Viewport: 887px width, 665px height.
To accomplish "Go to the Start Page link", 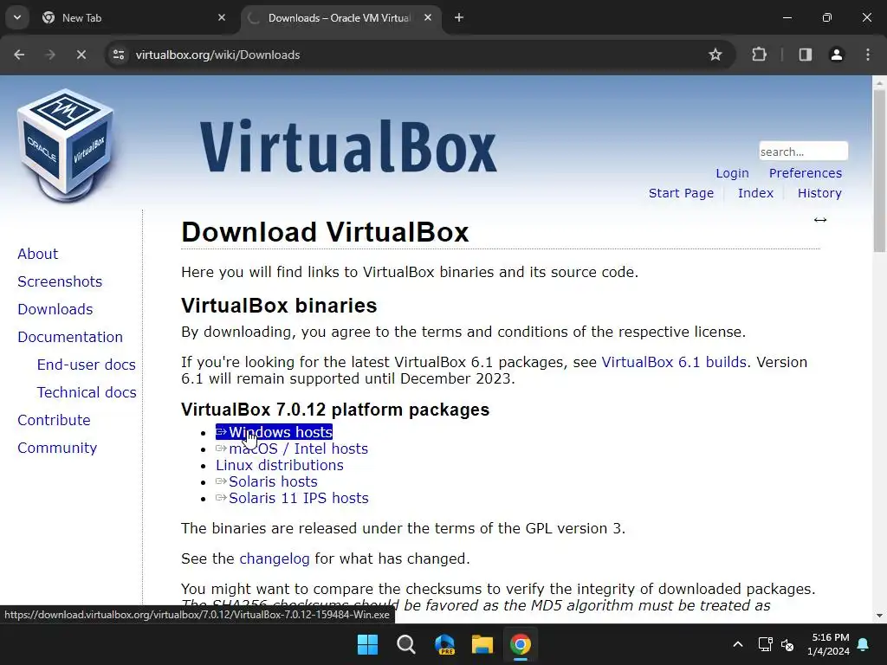I will [681, 193].
